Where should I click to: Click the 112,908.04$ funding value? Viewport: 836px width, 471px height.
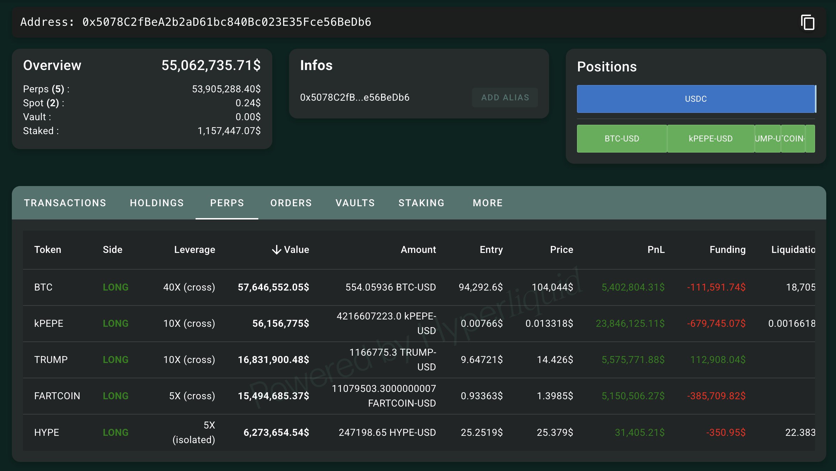click(x=718, y=360)
